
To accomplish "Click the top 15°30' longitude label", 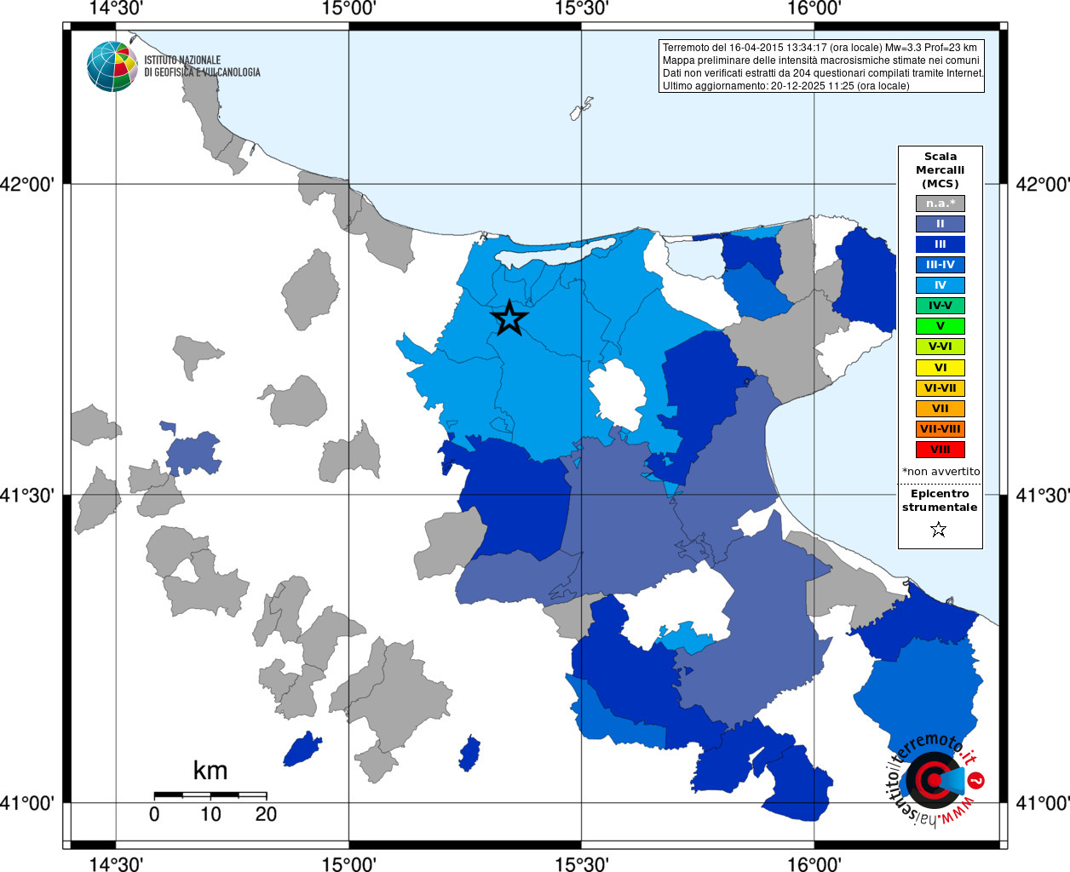I will point(582,9).
